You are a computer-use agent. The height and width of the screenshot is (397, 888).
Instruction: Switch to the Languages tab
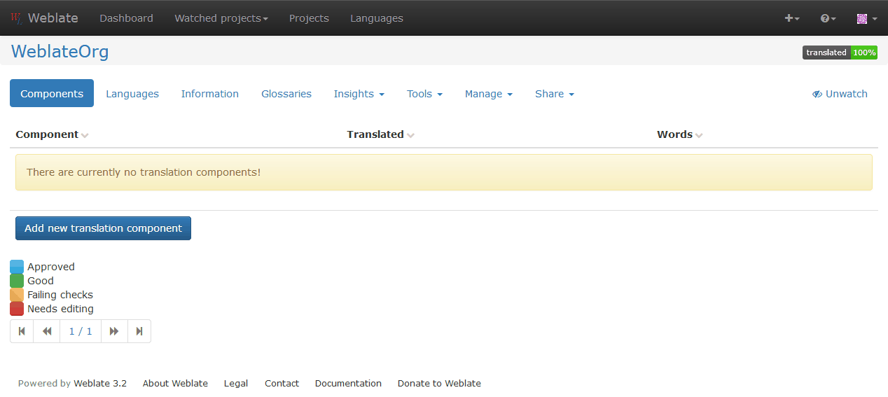coord(132,94)
